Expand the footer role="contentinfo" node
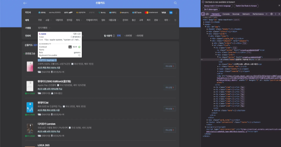 (207, 122)
